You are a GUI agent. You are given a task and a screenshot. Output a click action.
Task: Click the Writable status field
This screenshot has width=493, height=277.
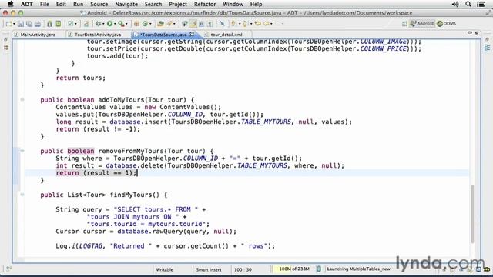[x=164, y=269]
